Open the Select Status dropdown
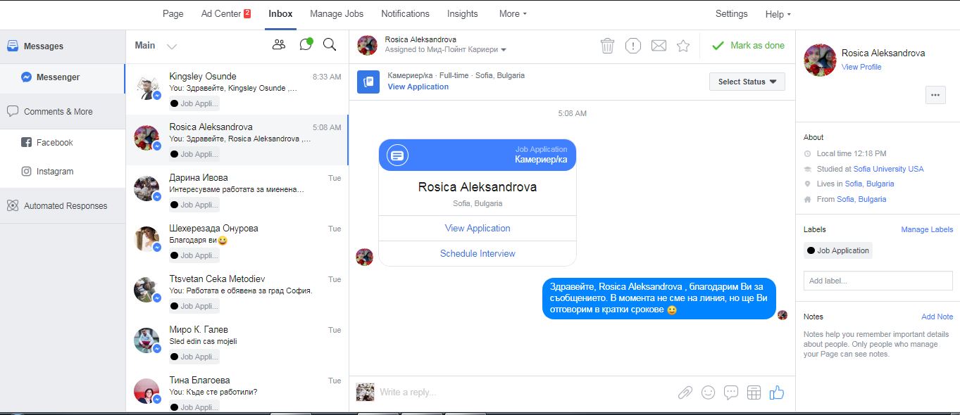Viewport: 960px width, 415px height. click(x=747, y=82)
